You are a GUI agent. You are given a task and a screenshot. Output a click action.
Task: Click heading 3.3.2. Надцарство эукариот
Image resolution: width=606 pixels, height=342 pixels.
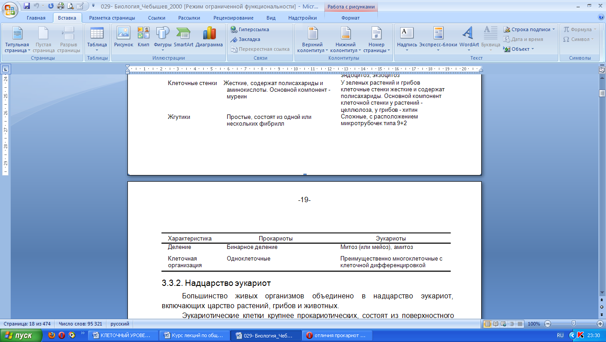pyautogui.click(x=216, y=283)
